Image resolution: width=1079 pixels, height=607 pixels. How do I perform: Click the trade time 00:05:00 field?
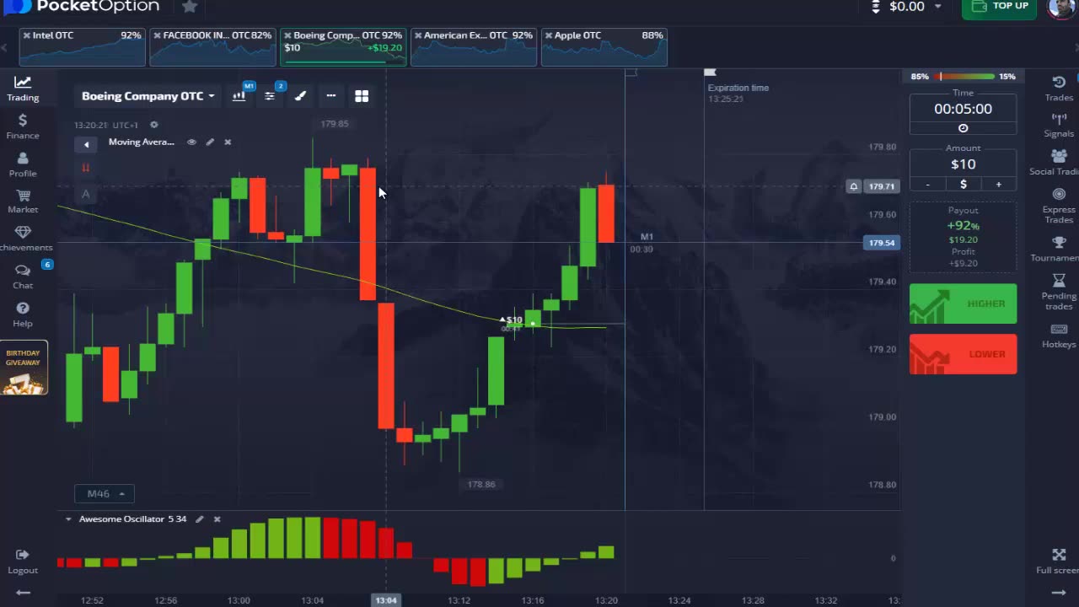(x=963, y=109)
